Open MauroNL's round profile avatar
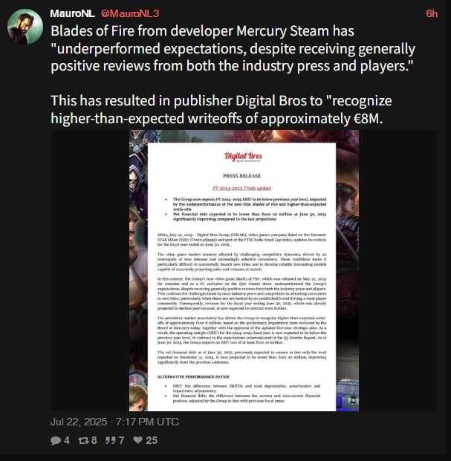The width and height of the screenshot is (451, 461). (25, 27)
